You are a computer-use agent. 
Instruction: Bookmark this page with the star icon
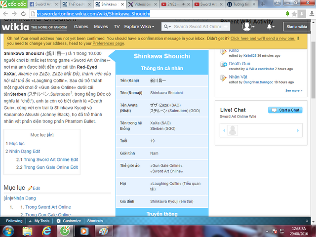[294, 14]
